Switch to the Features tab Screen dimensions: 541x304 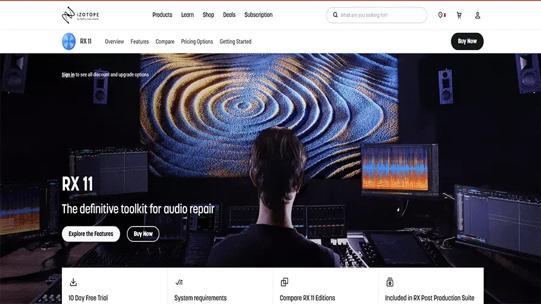click(139, 41)
